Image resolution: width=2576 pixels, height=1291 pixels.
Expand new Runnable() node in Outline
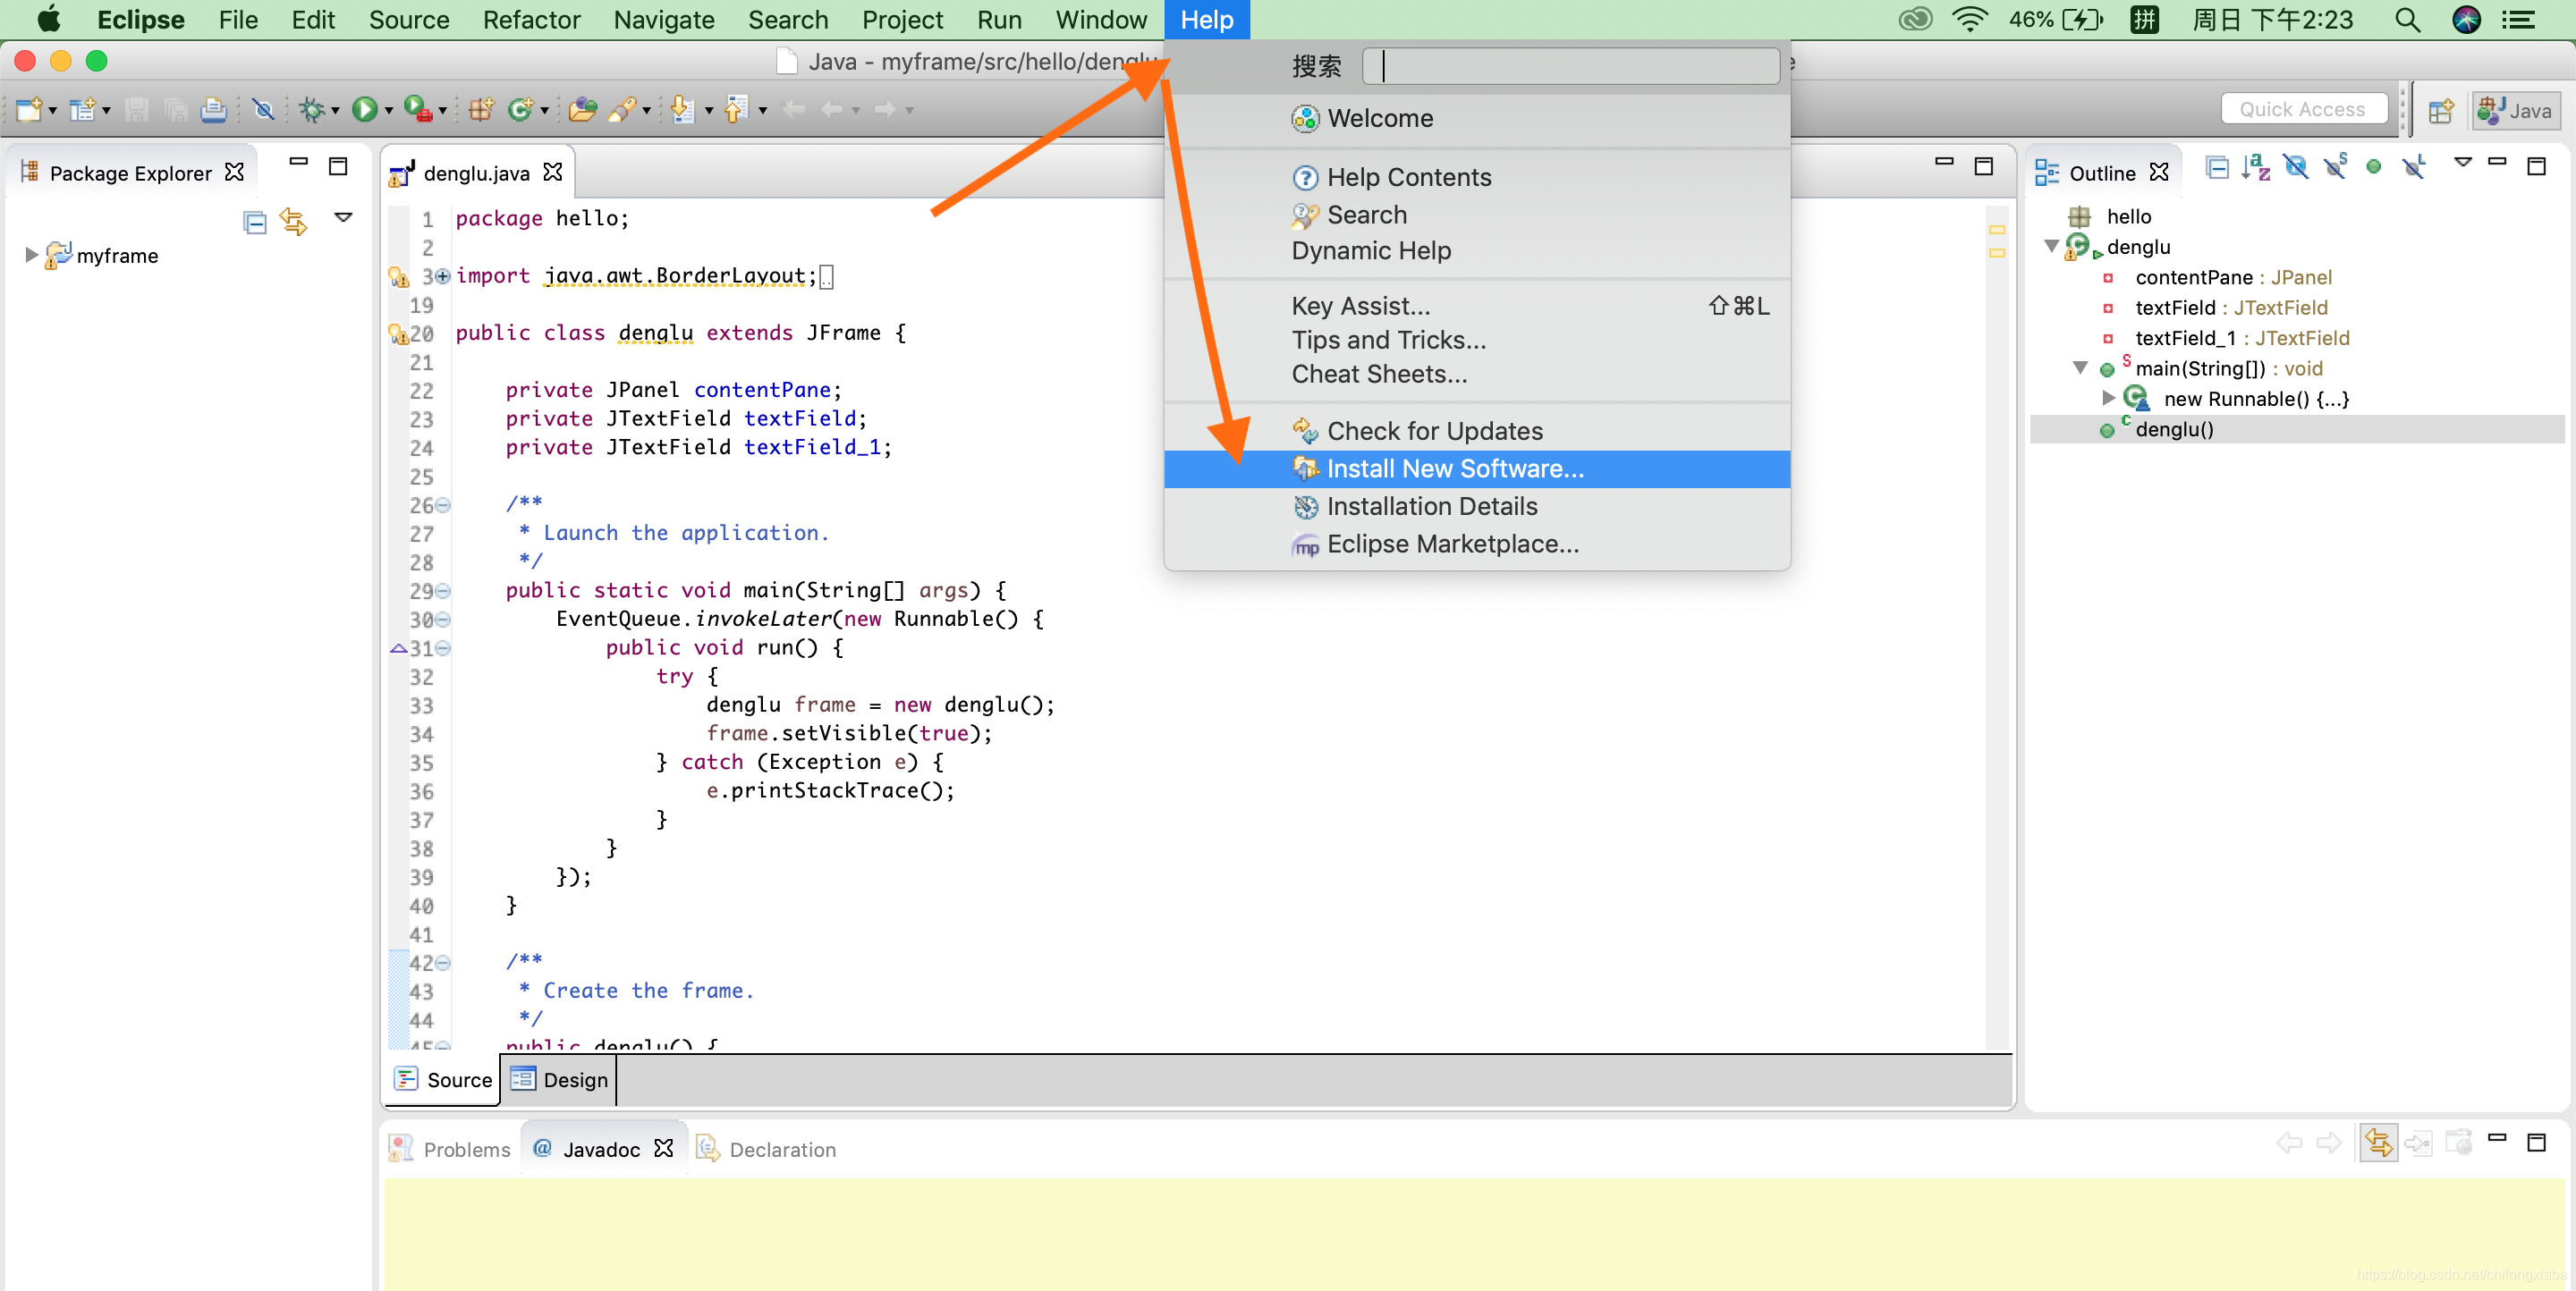pyautogui.click(x=2108, y=398)
